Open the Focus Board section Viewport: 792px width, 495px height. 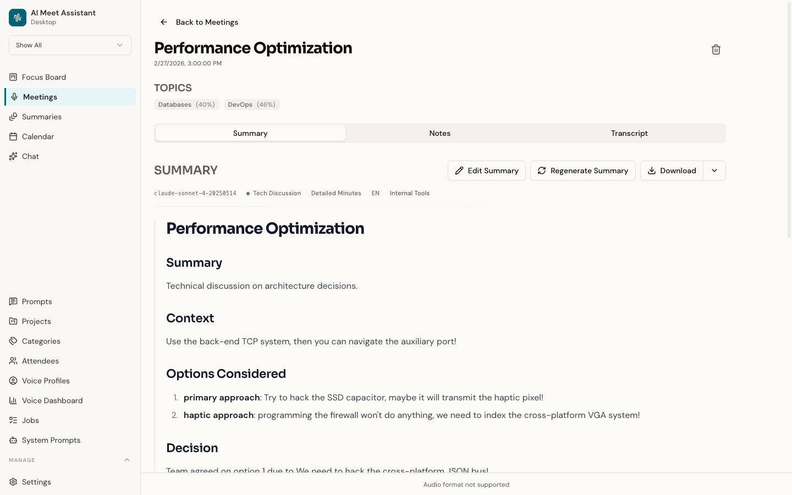(43, 77)
